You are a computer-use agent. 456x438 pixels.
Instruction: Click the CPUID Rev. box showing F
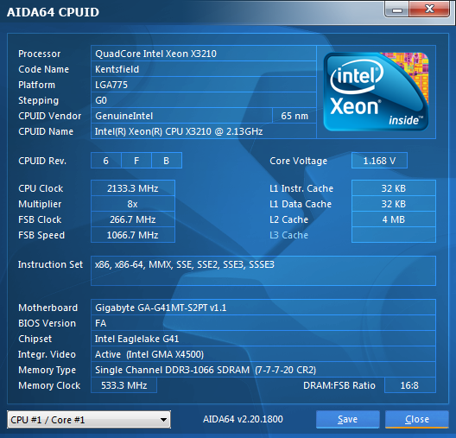[136, 161]
